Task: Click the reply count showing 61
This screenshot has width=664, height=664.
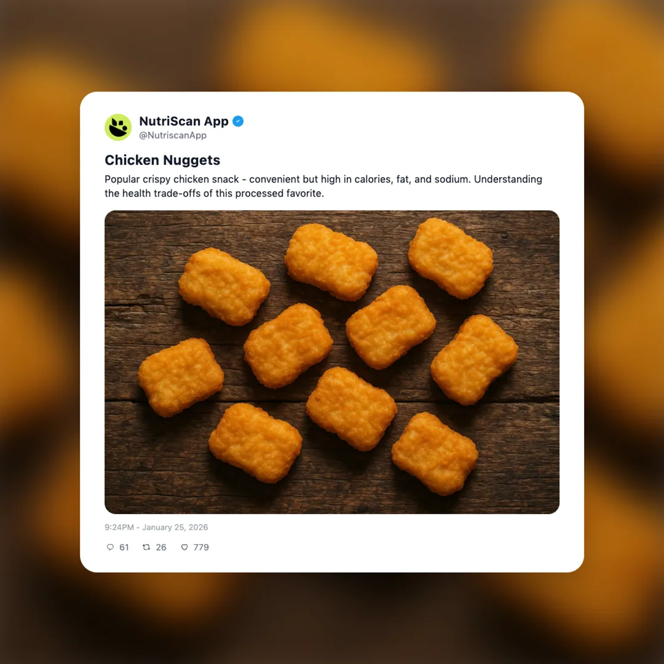Action: click(124, 547)
